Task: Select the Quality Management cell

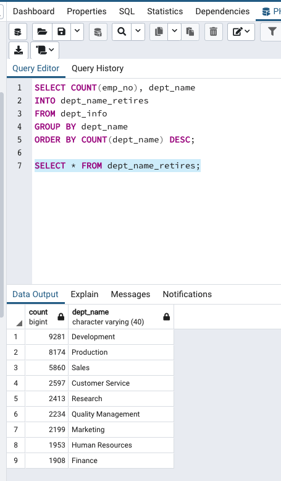Action: 121,414
